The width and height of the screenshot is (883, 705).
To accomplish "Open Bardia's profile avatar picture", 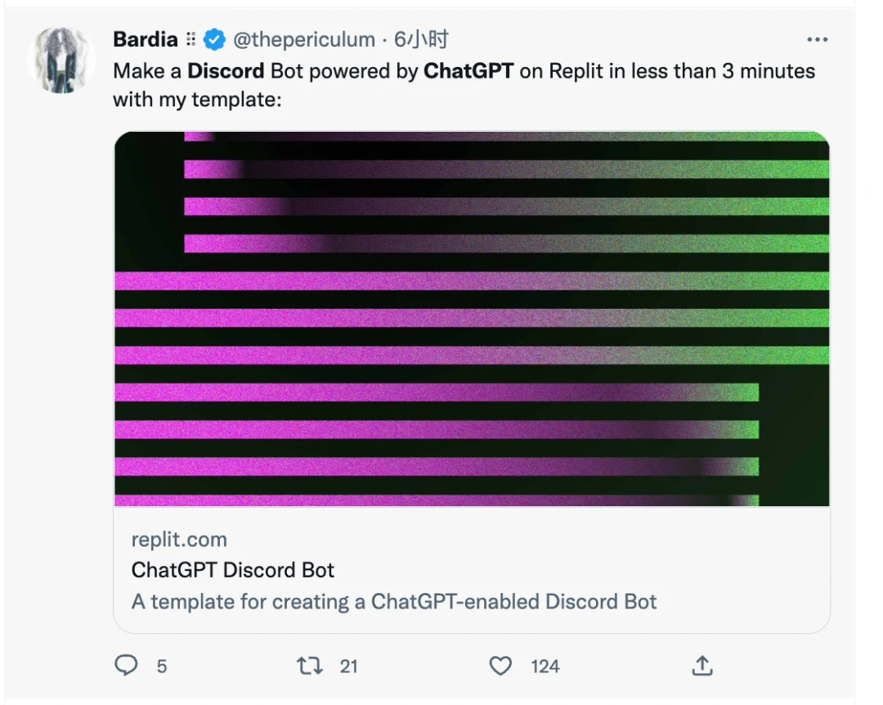I will (62, 61).
